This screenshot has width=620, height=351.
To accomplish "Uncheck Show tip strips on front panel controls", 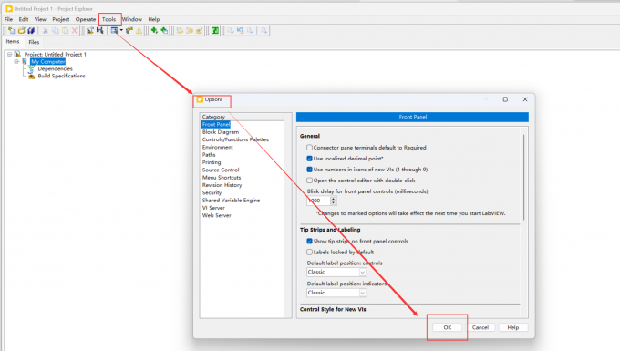I will point(310,241).
